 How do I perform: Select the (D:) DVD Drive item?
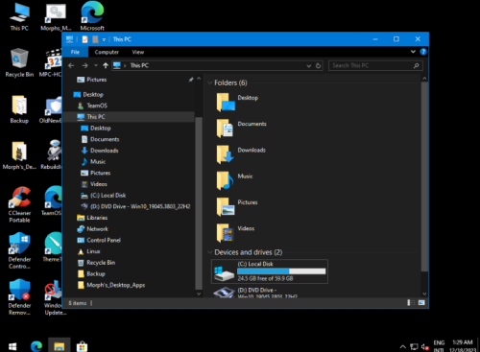[270, 292]
